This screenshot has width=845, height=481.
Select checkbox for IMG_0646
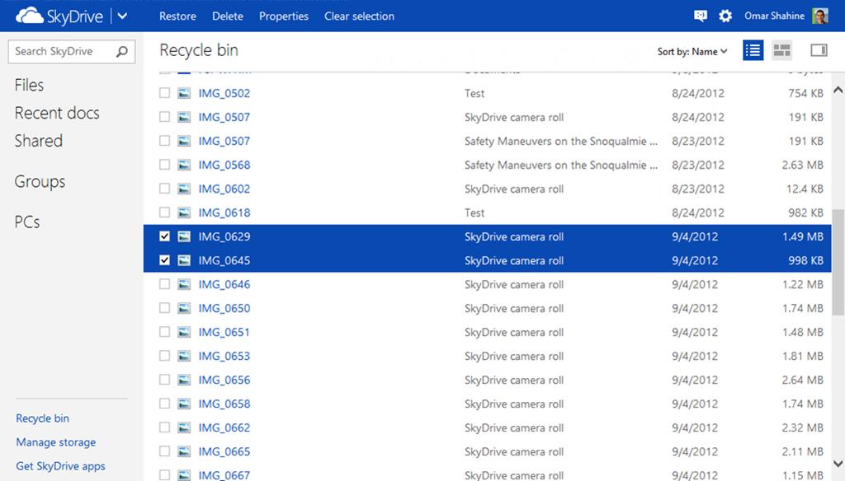click(164, 284)
